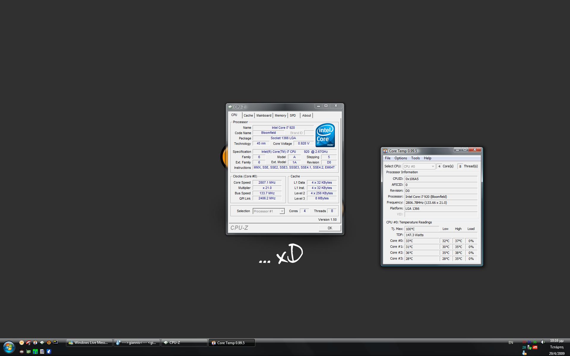Open the Tools menu in Core Temp
Image resolution: width=570 pixels, height=356 pixels.
tap(415, 158)
